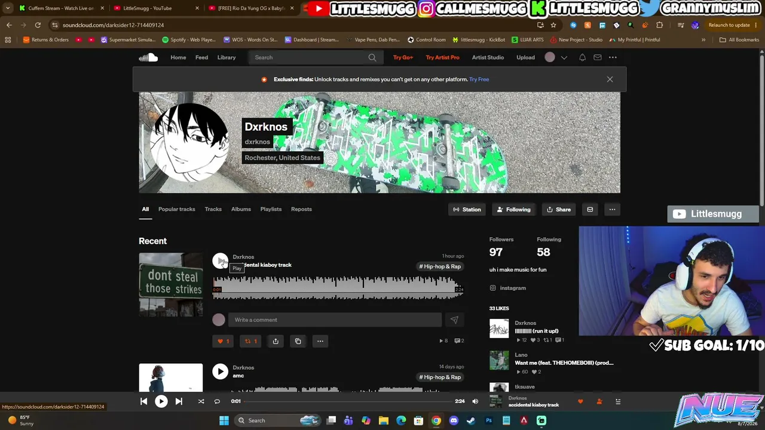Viewport: 765px width, 430px height.
Task: Repost the accidental kiaboy track
Action: [251, 341]
